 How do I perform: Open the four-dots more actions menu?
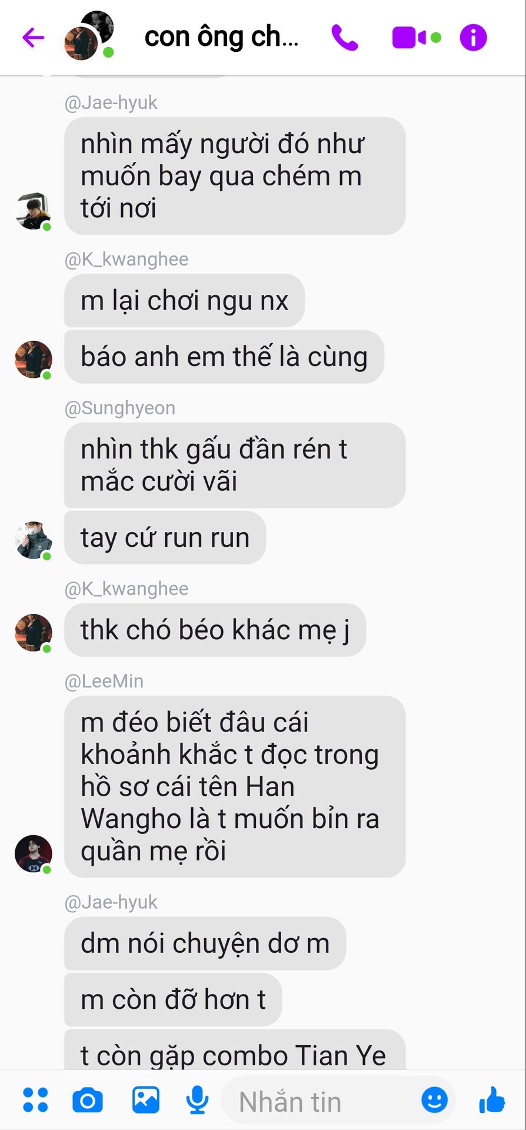(35, 1100)
